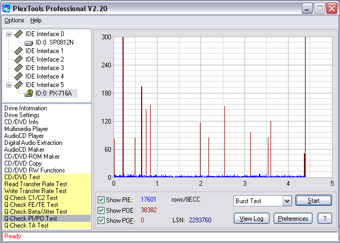Open CD/DVD RW Functions item
The height and width of the screenshot is (243, 340).
tap(34, 170)
